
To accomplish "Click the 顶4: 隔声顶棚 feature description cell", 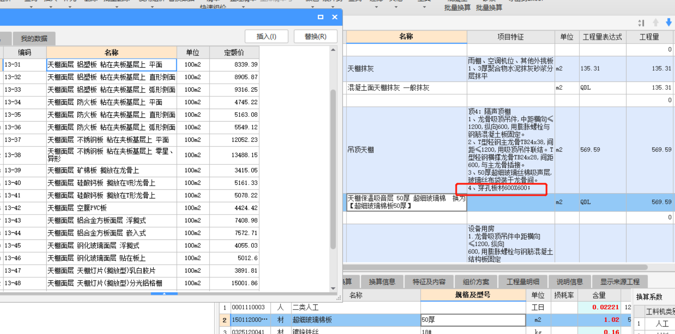I will [x=511, y=150].
